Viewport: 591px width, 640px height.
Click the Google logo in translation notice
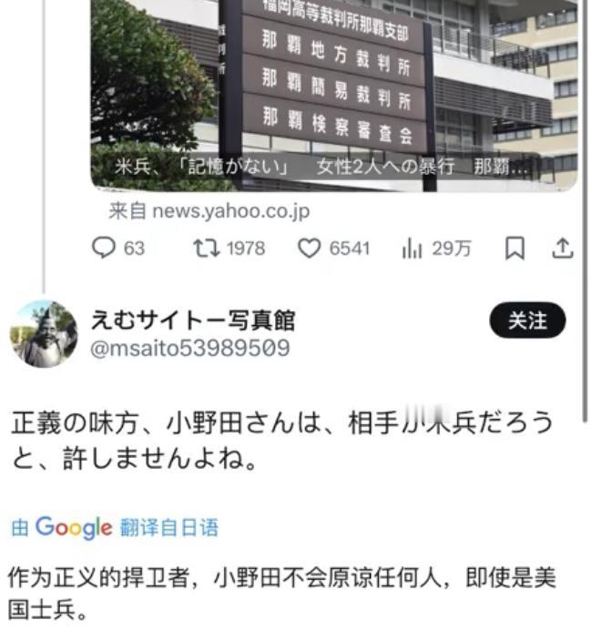click(74, 527)
